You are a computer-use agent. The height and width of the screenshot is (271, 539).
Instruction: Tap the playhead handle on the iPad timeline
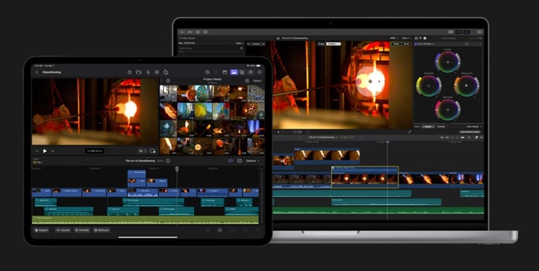[177, 169]
